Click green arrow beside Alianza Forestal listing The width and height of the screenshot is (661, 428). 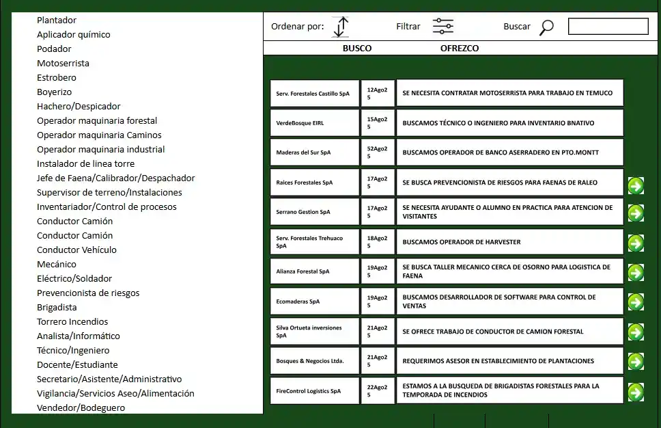coord(636,273)
